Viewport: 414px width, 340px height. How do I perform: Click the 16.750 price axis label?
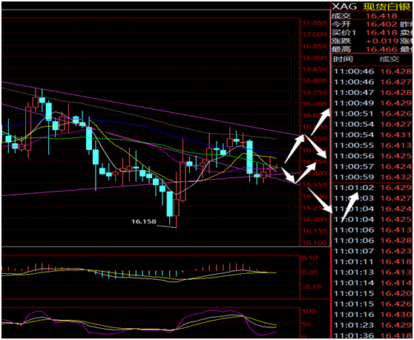(x=315, y=92)
